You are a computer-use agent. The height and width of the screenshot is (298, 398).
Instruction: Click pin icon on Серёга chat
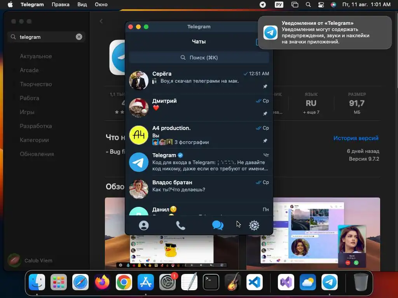(265, 87)
